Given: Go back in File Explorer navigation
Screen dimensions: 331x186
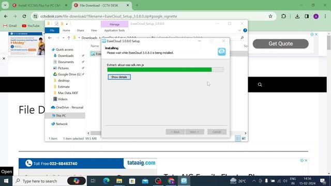Looking at the screenshot, I should pos(50,38).
